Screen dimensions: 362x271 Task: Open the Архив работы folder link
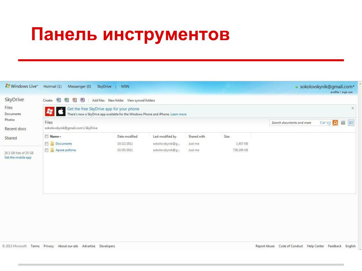click(66, 150)
